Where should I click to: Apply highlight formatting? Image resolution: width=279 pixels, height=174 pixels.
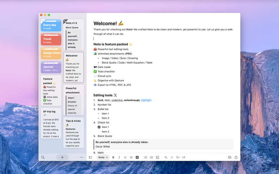click(x=137, y=157)
